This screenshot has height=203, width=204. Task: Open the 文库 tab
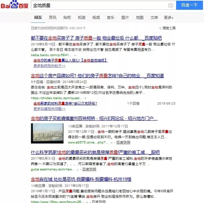tap(154, 17)
